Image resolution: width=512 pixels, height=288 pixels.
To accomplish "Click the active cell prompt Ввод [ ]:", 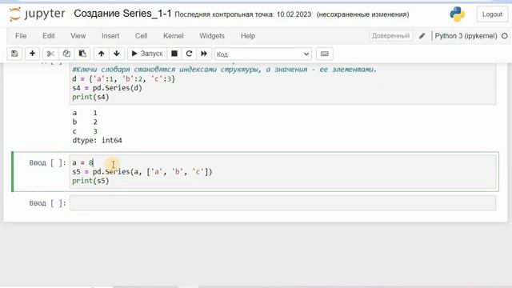I will (47, 162).
